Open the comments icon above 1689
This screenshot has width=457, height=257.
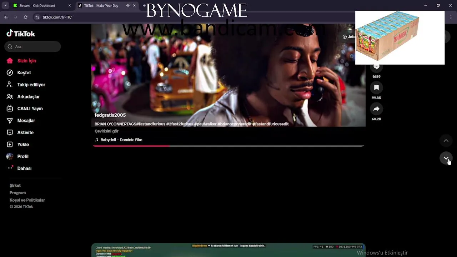tap(376, 67)
